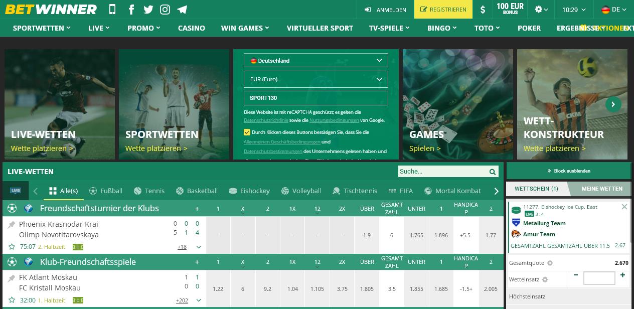Viewport: 634px width, 309px height.
Task: Expand the Klub-Freundschaftsspiele plus
Action: click(x=197, y=262)
